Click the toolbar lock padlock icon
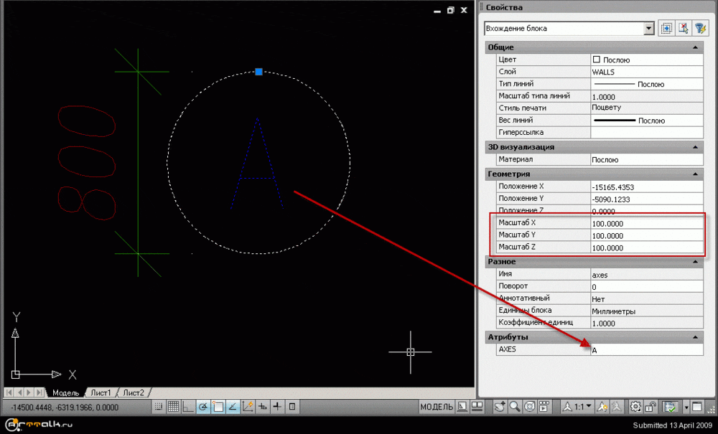Image resolution: width=718 pixels, height=434 pixels. click(x=651, y=407)
